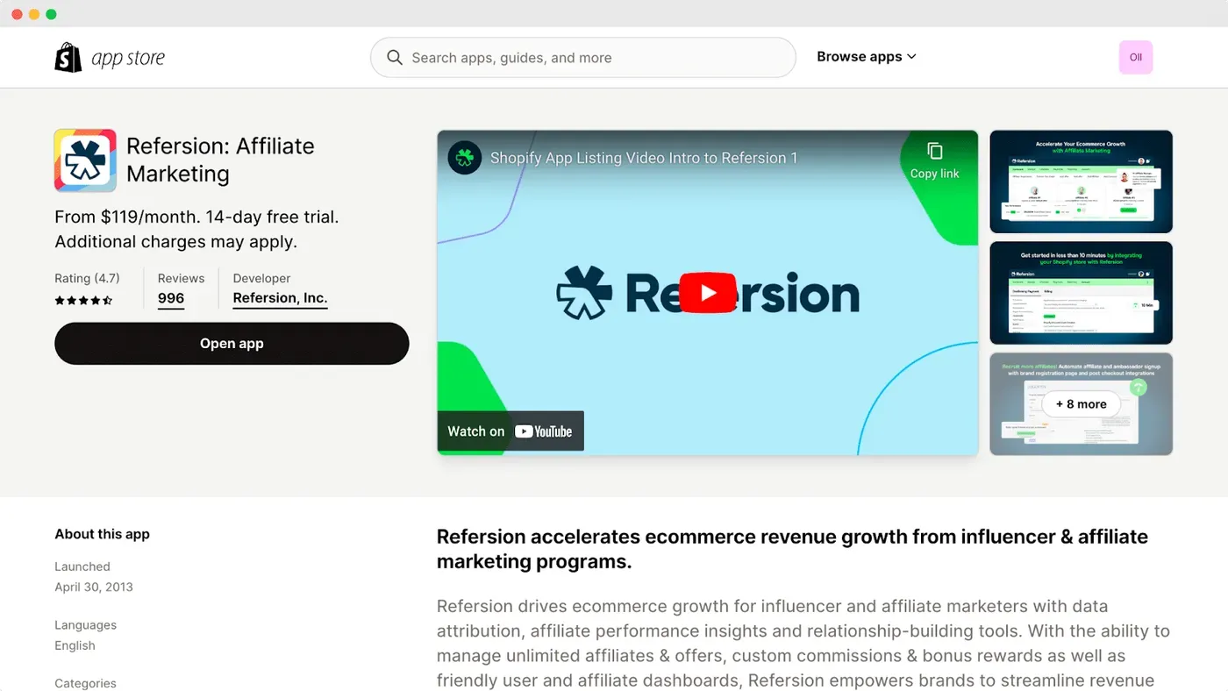
Task: Open 'Get started in less than 10 minutes' thumbnail
Action: 1081,293
